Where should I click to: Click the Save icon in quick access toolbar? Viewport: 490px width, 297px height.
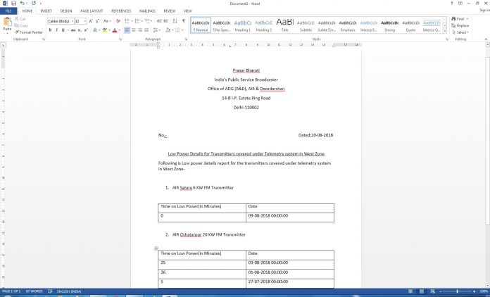(13, 3)
